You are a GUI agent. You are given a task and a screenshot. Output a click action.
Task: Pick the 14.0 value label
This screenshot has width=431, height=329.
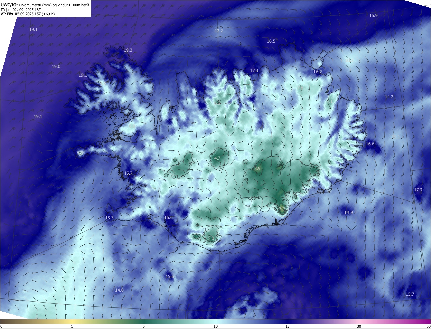pyautogui.click(x=119, y=290)
